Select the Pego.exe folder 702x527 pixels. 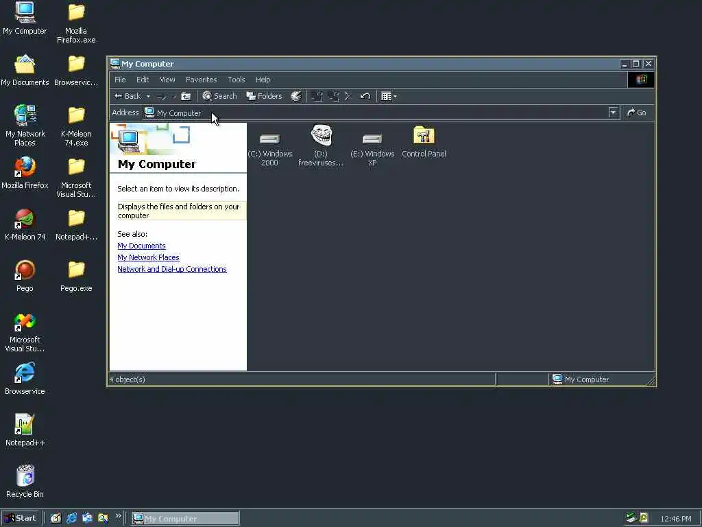(76, 276)
